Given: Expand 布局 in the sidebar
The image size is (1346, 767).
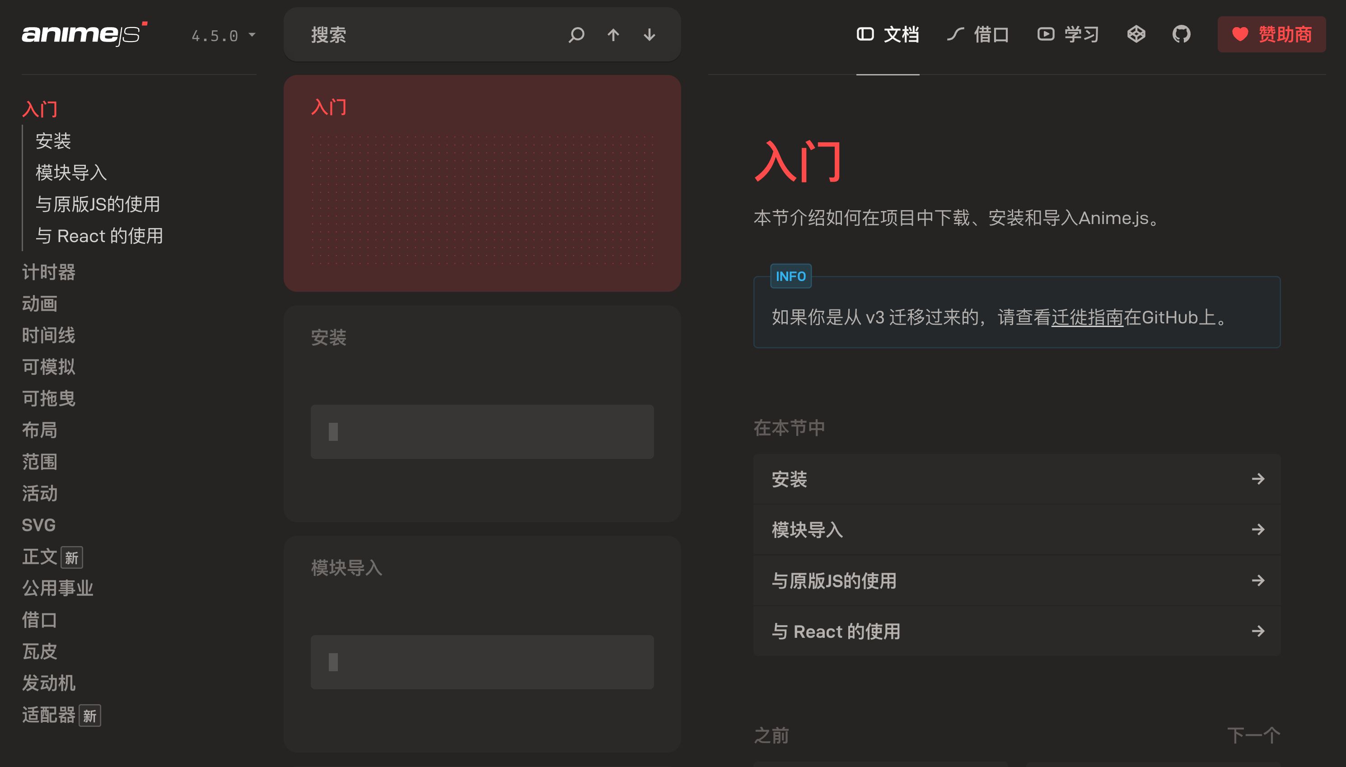Looking at the screenshot, I should (39, 430).
